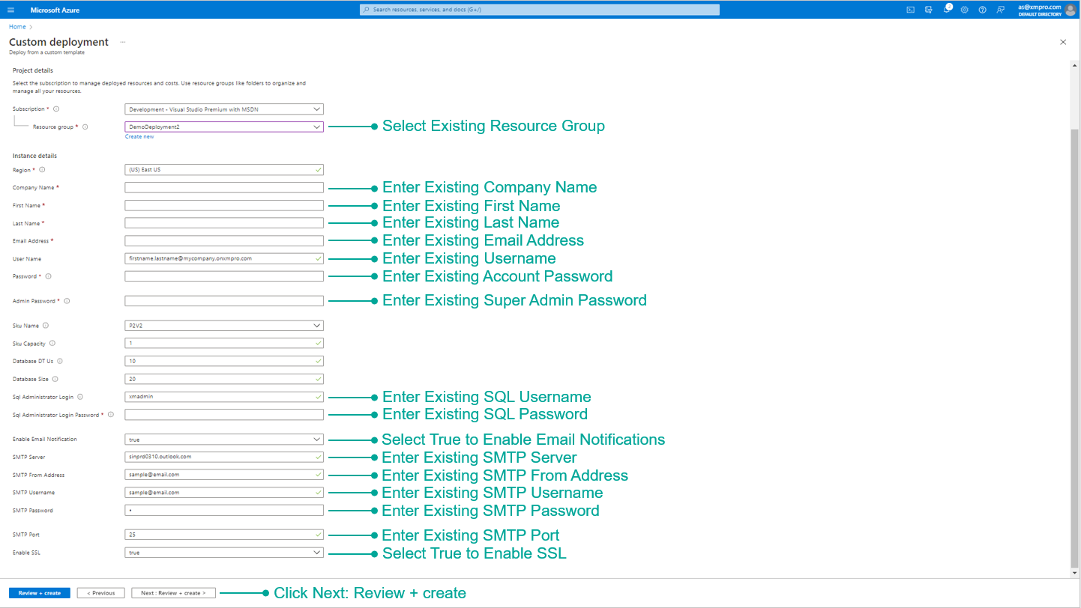The height and width of the screenshot is (608, 1081).
Task: Show info tooltip for Sku Capacity
Action: tap(52, 344)
